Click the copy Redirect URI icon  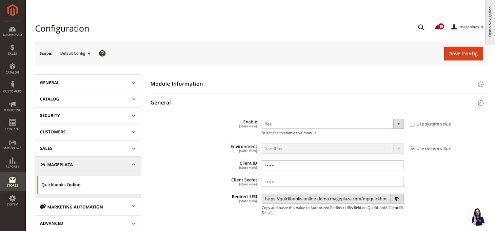(397, 199)
